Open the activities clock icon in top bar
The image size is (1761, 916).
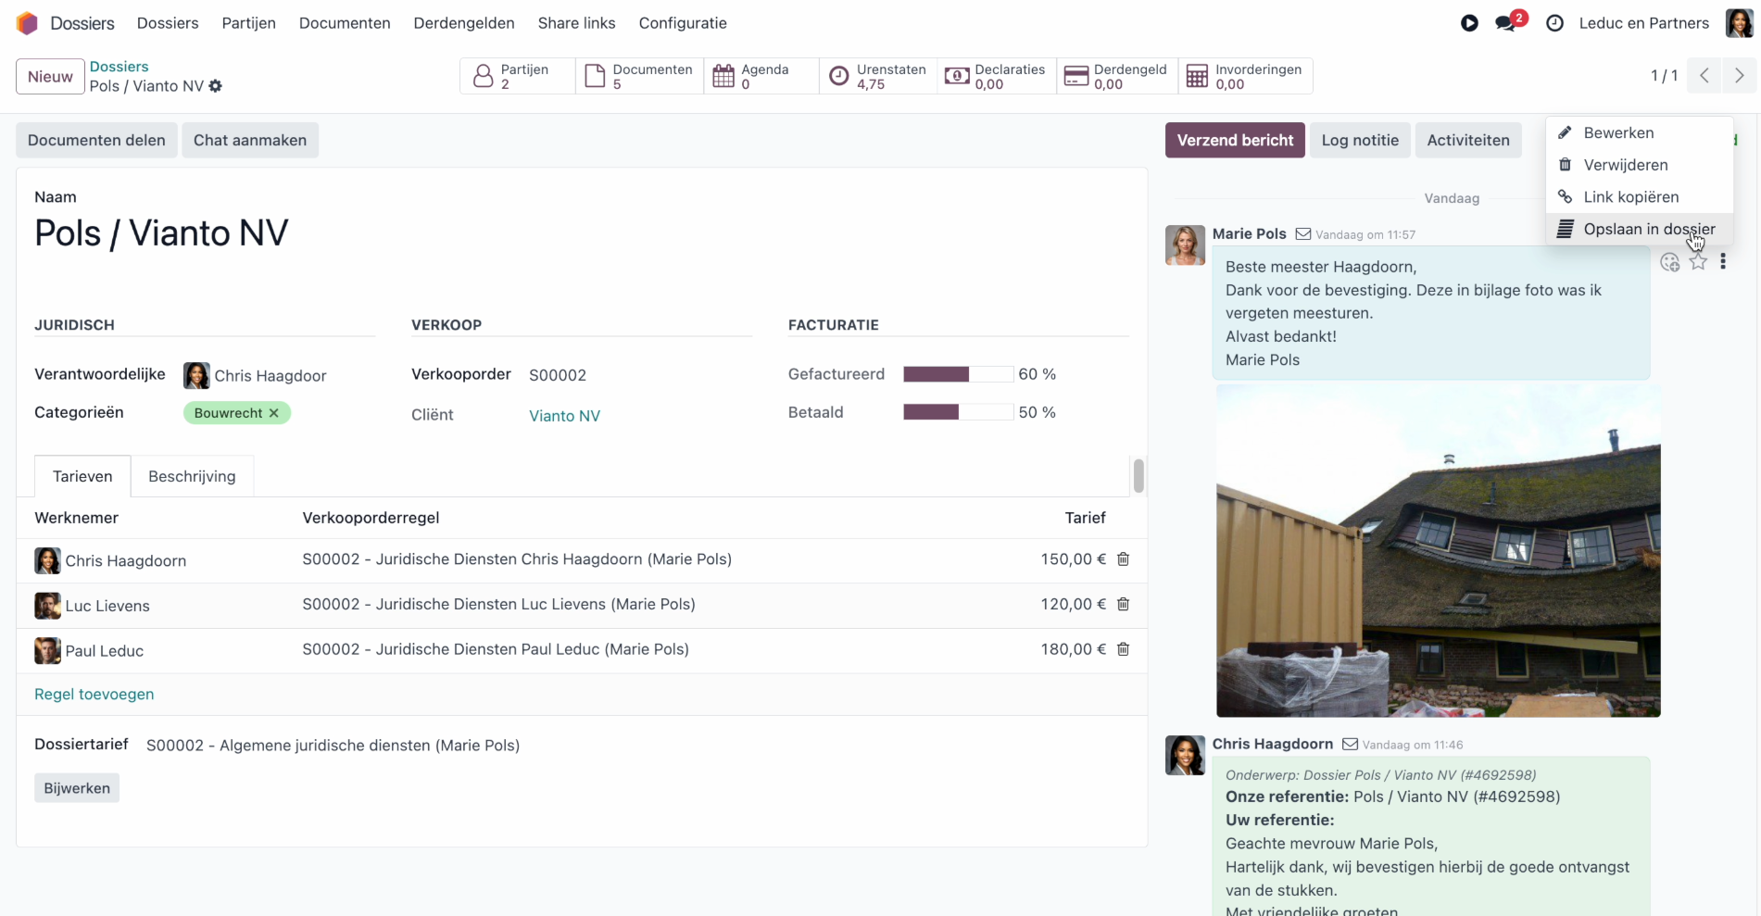1555,23
